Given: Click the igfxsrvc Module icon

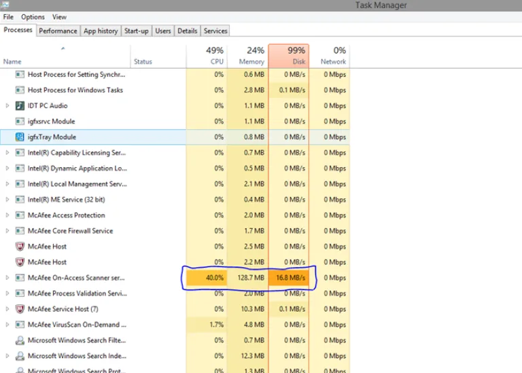Looking at the screenshot, I should 20,122.
